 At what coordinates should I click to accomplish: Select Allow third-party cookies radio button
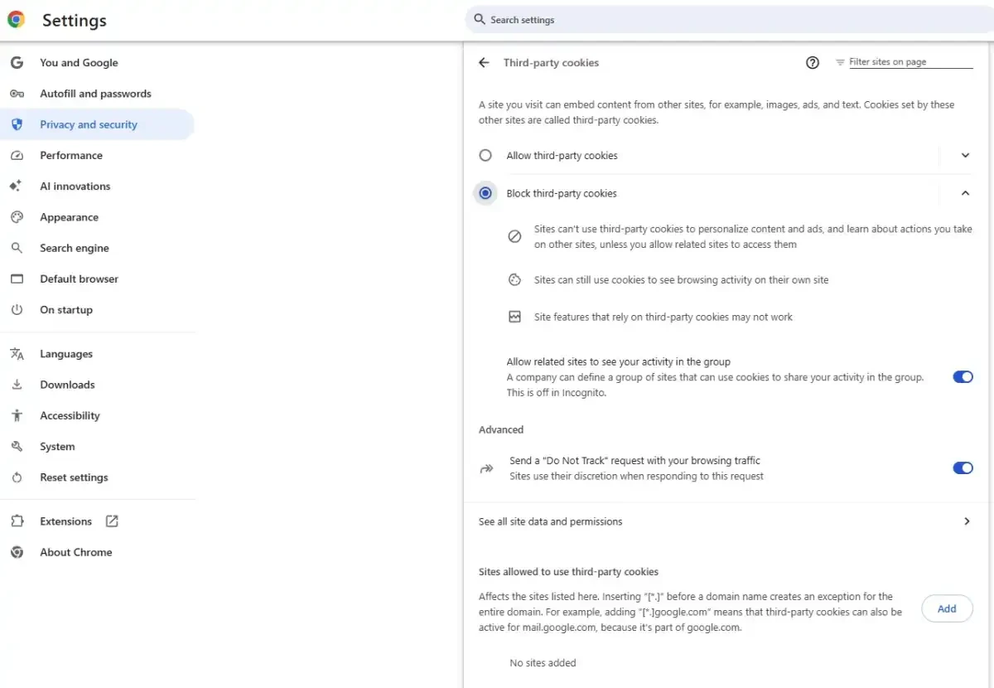tap(485, 156)
